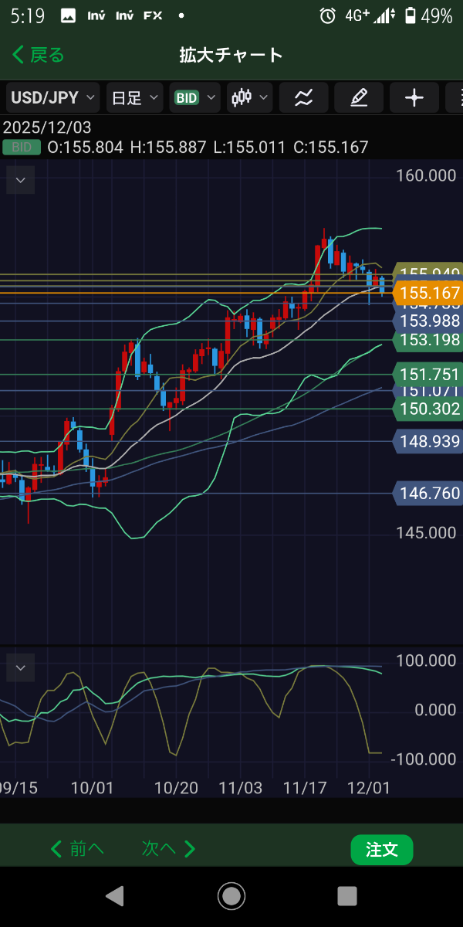Tap the 146.760 price line label
This screenshot has height=927, width=463.
(428, 493)
